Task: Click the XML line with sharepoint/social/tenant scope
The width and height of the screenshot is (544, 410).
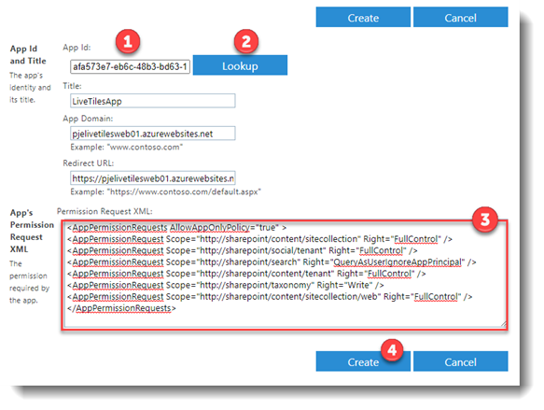Action: pos(243,250)
